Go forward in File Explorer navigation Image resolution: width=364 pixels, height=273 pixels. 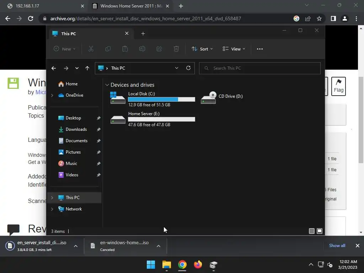coord(66,68)
